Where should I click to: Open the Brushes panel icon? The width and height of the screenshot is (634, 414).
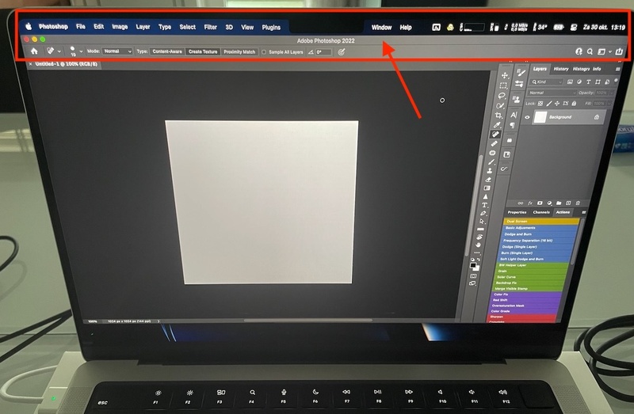click(521, 73)
